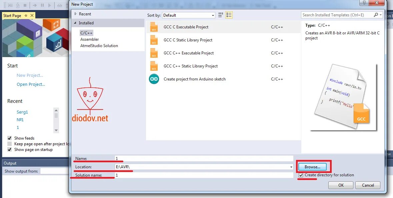Click the Output panel title

tap(10, 163)
